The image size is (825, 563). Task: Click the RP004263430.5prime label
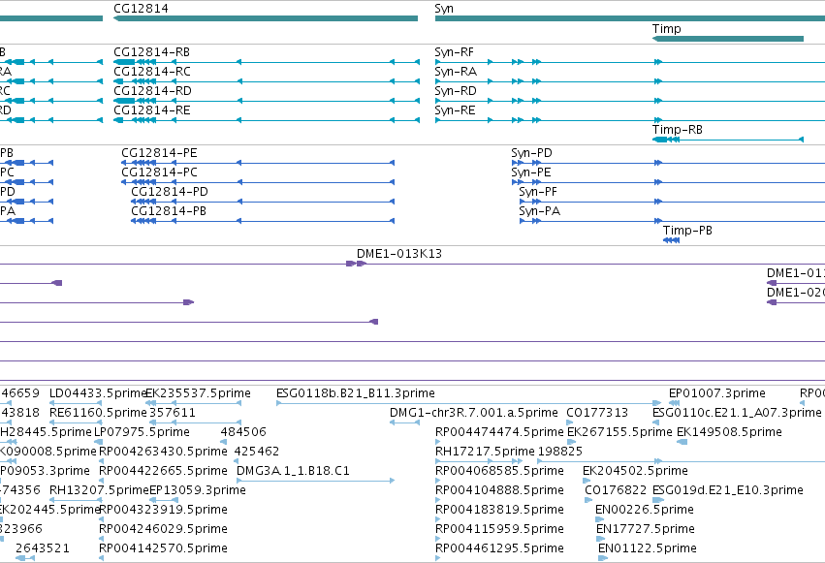163,452
